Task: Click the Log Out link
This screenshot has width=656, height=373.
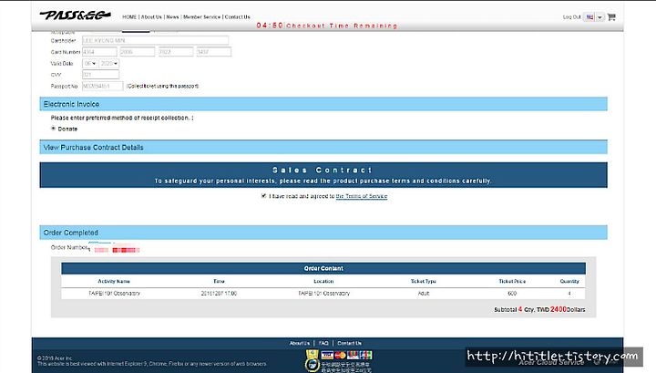Action: (571, 17)
